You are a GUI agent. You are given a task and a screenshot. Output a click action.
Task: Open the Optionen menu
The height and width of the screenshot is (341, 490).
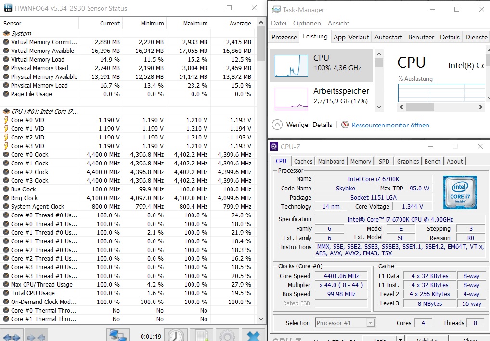tap(307, 23)
